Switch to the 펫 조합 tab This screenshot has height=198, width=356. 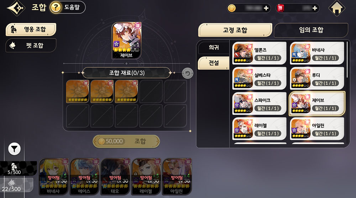pos(31,46)
